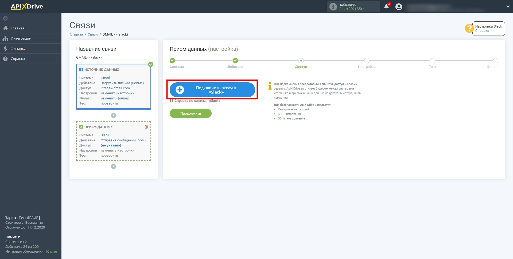Click the yellow help question icon
The height and width of the screenshot is (259, 513).
(x=469, y=28)
